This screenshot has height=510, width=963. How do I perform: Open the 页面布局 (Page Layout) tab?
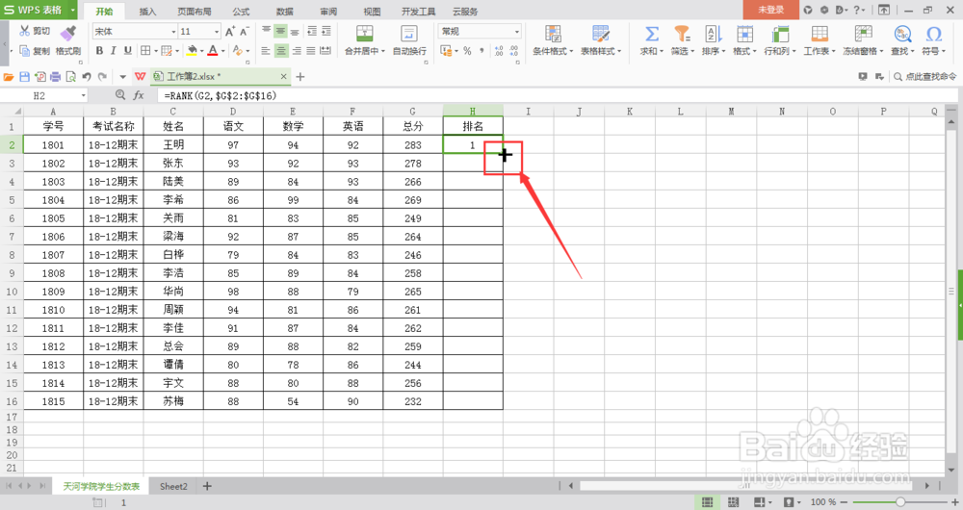click(195, 11)
